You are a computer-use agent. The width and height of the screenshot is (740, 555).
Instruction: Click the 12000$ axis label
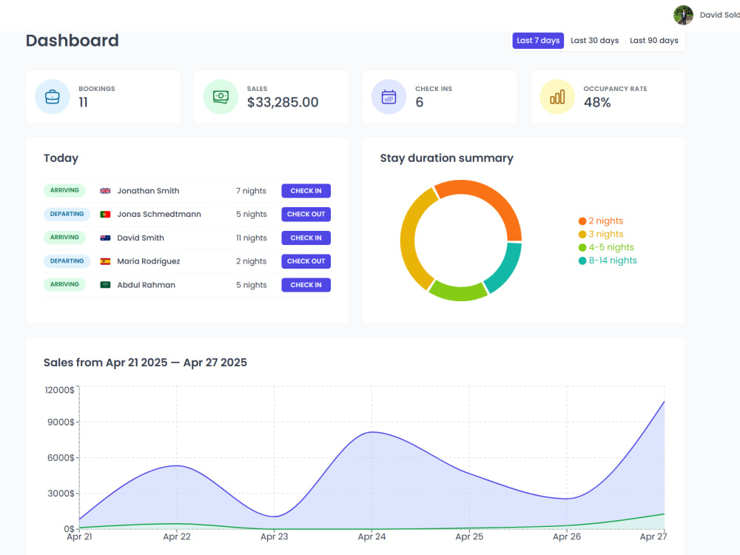(59, 390)
